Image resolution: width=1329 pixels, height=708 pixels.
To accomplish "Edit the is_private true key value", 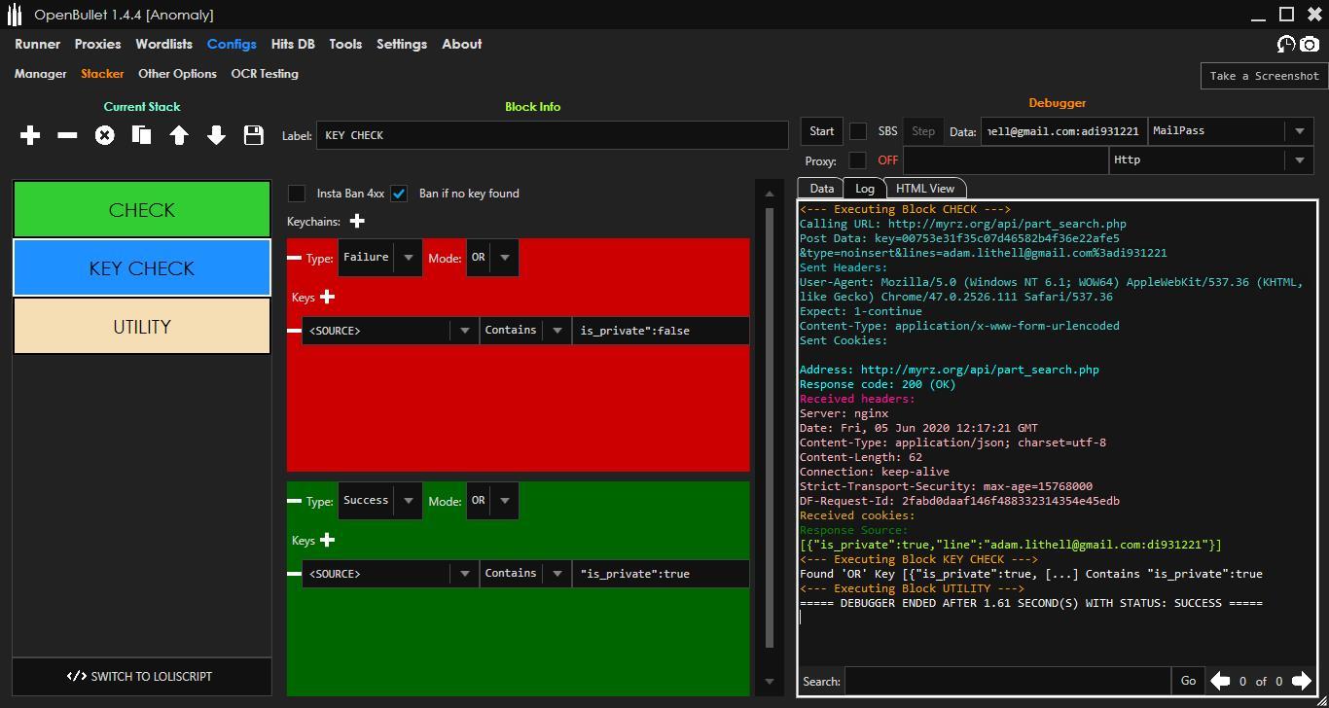I will (661, 574).
